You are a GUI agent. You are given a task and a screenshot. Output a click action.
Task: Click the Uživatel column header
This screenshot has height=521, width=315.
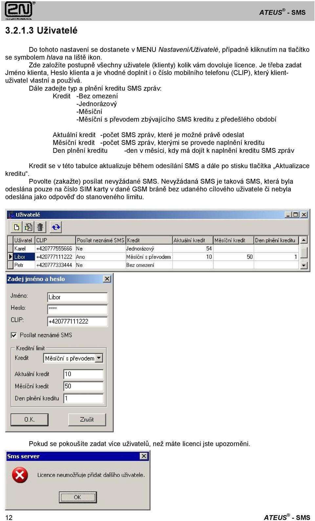pyautogui.click(x=24, y=240)
